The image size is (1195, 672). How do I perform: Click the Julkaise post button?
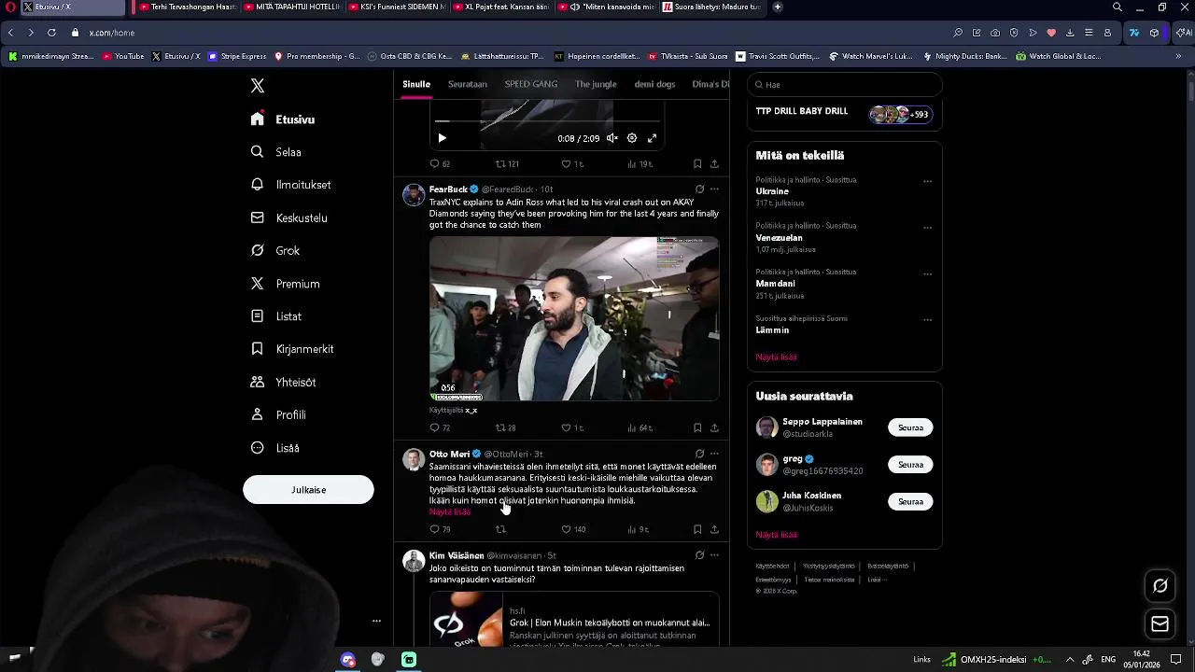coord(308,490)
